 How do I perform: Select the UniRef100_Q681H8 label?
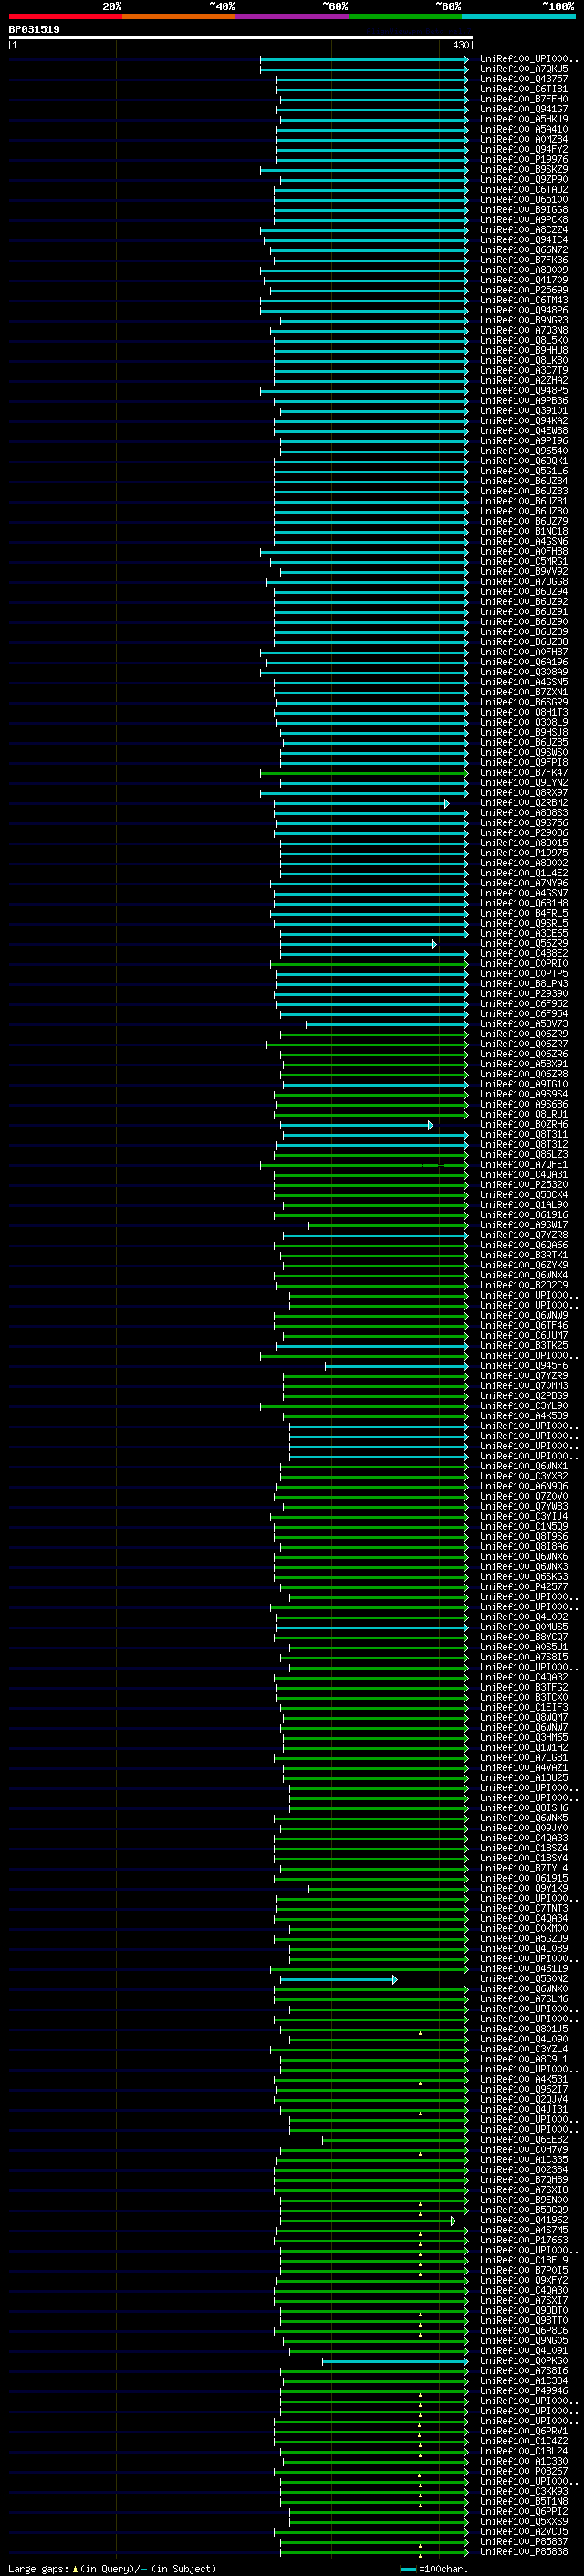523,903
